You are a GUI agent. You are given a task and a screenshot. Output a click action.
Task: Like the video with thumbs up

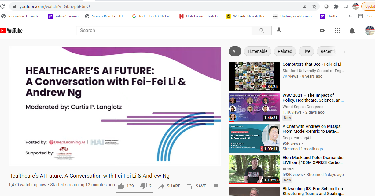[126, 186]
